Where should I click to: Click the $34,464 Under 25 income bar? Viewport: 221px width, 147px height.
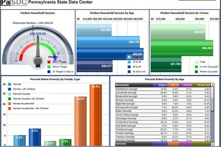[94, 30]
